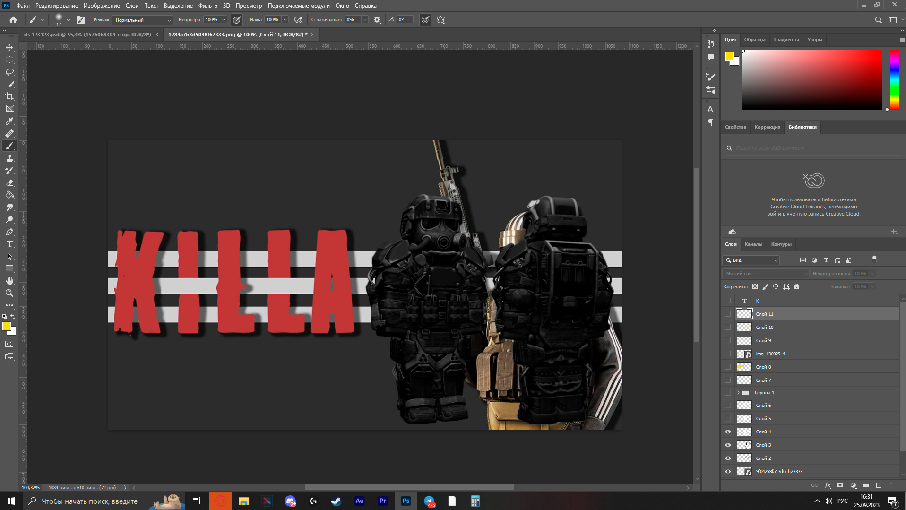Open the Фильтр menu

pos(207,6)
